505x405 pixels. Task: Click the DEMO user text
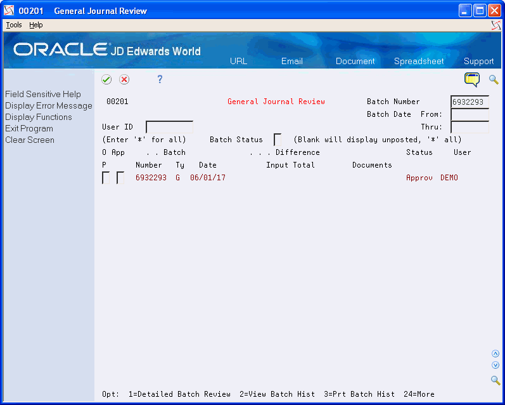click(x=449, y=178)
